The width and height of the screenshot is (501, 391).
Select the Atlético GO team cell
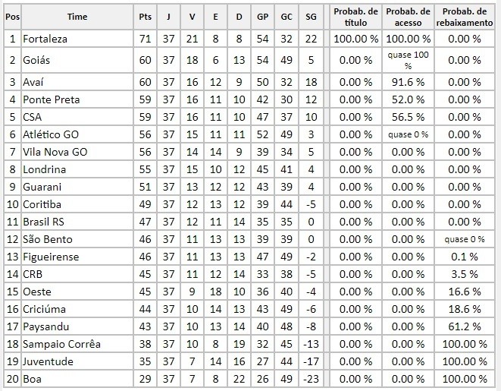[77, 134]
